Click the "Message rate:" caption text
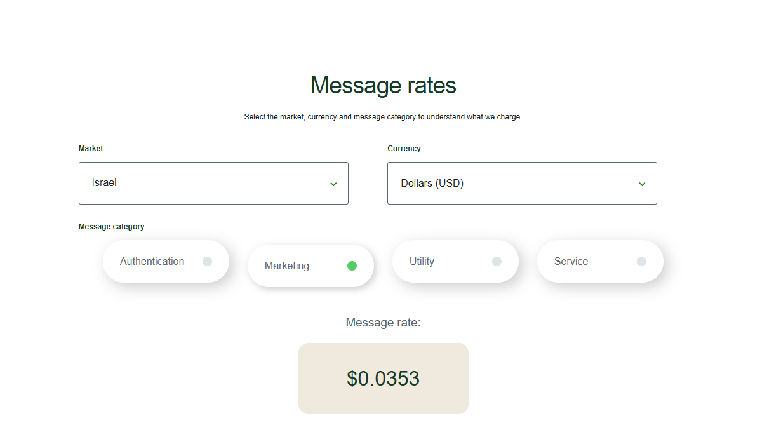774x437 pixels. pos(383,323)
